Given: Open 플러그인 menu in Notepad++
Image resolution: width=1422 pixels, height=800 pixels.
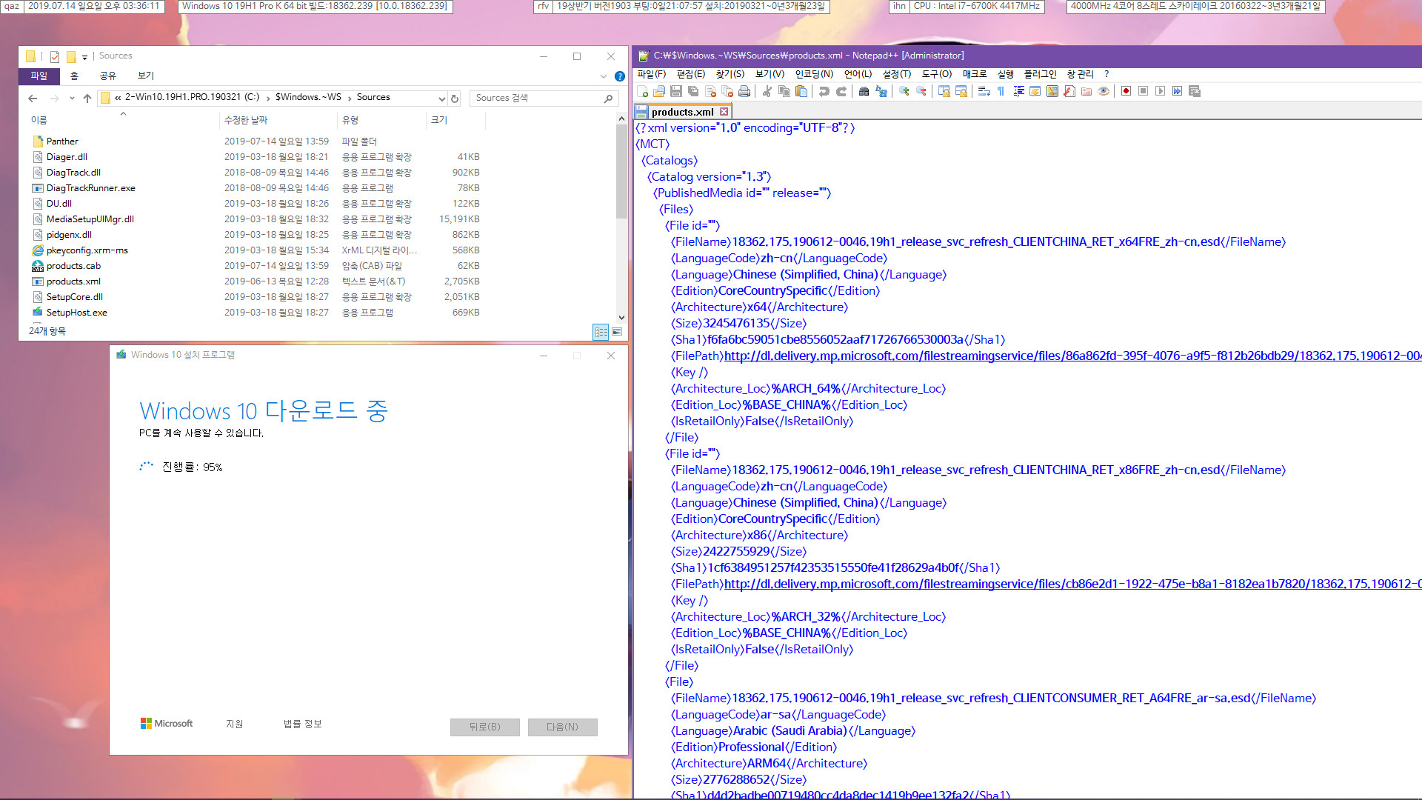Looking at the screenshot, I should tap(1040, 74).
